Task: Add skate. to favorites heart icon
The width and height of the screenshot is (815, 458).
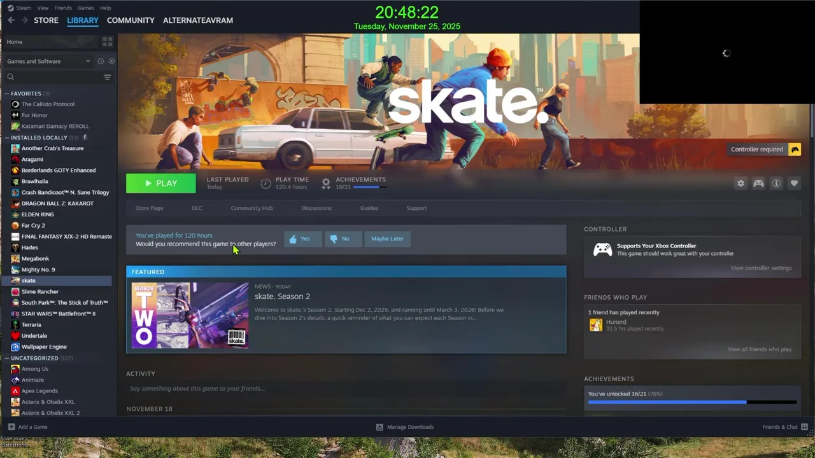Action: (x=794, y=183)
